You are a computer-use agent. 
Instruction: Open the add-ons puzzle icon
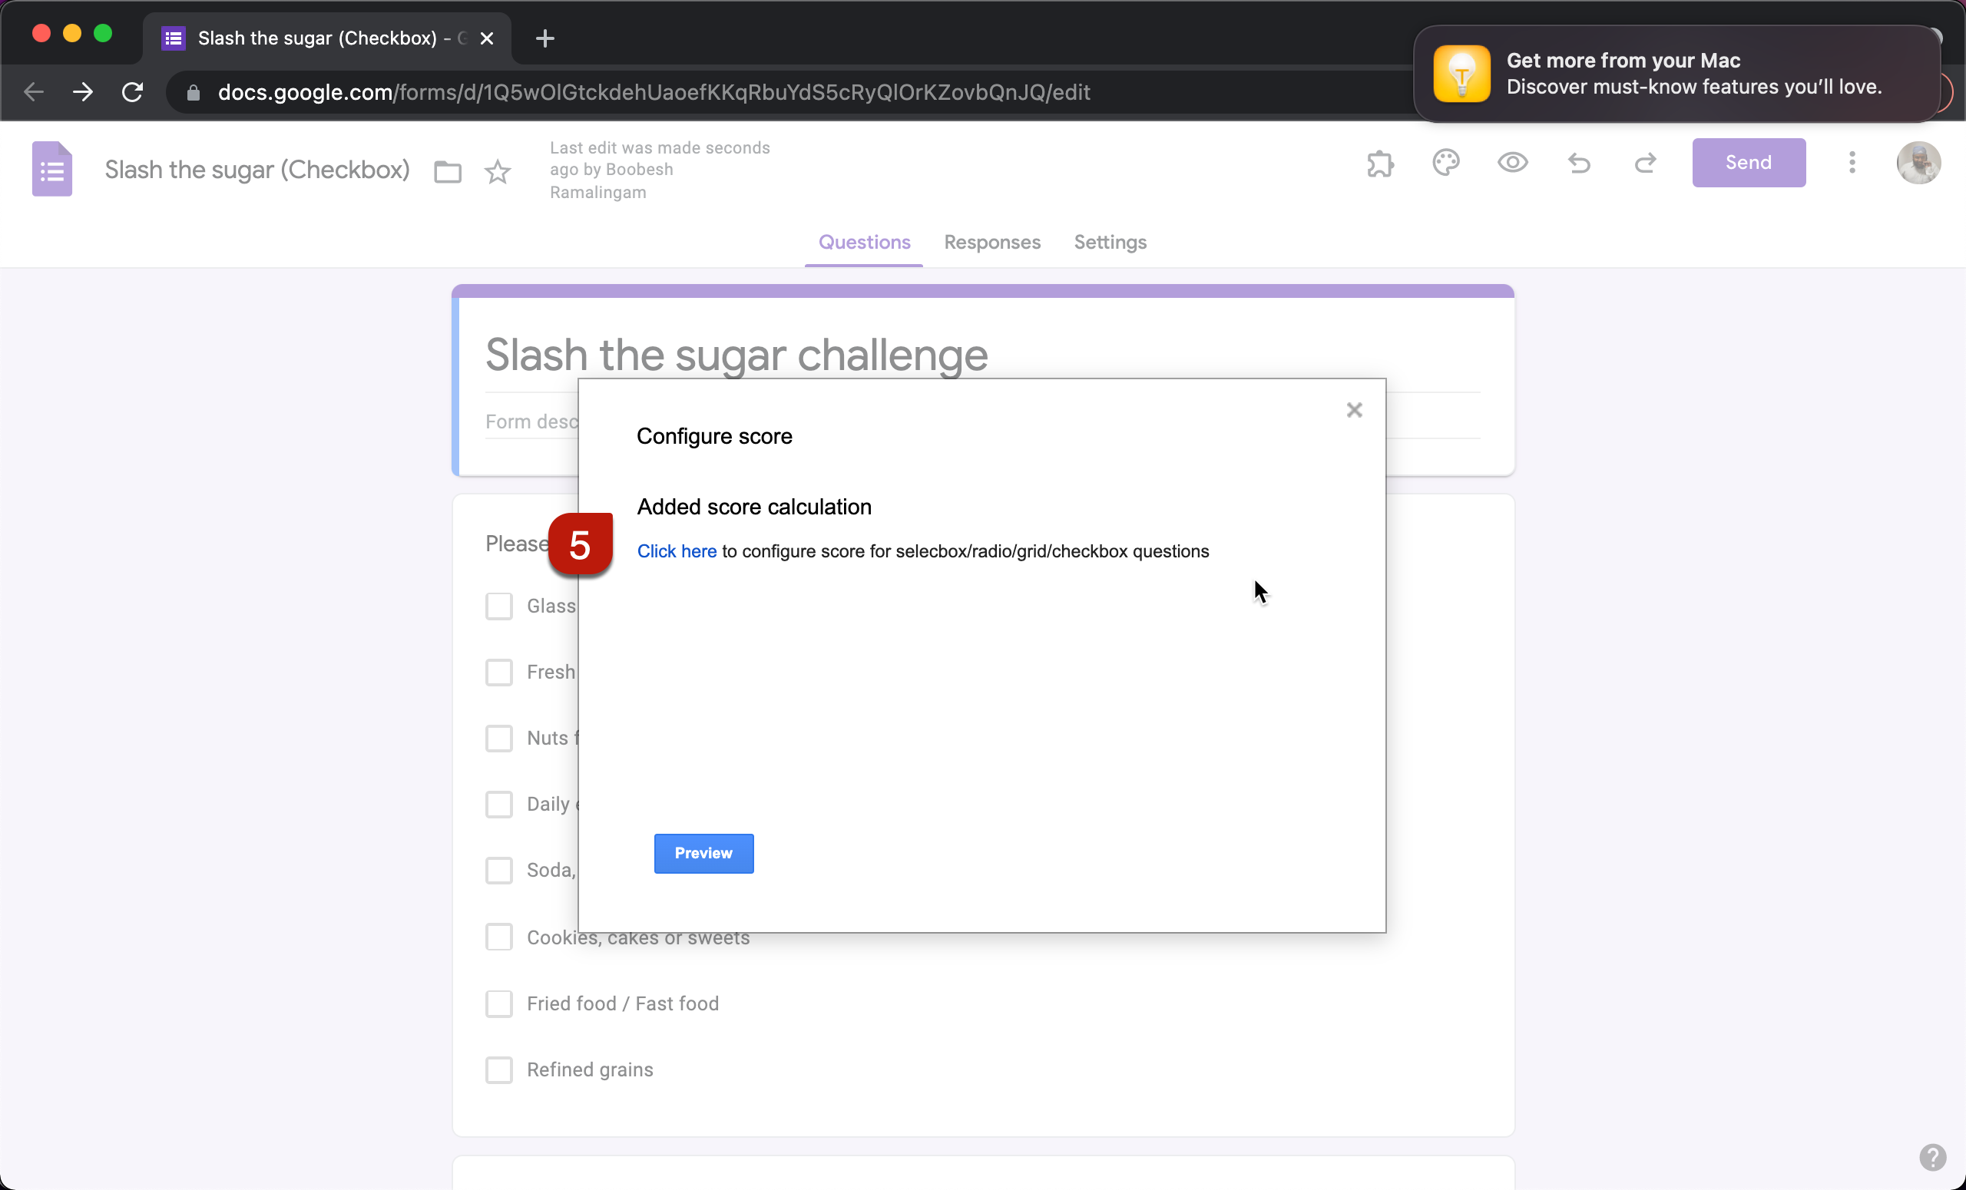tap(1379, 164)
